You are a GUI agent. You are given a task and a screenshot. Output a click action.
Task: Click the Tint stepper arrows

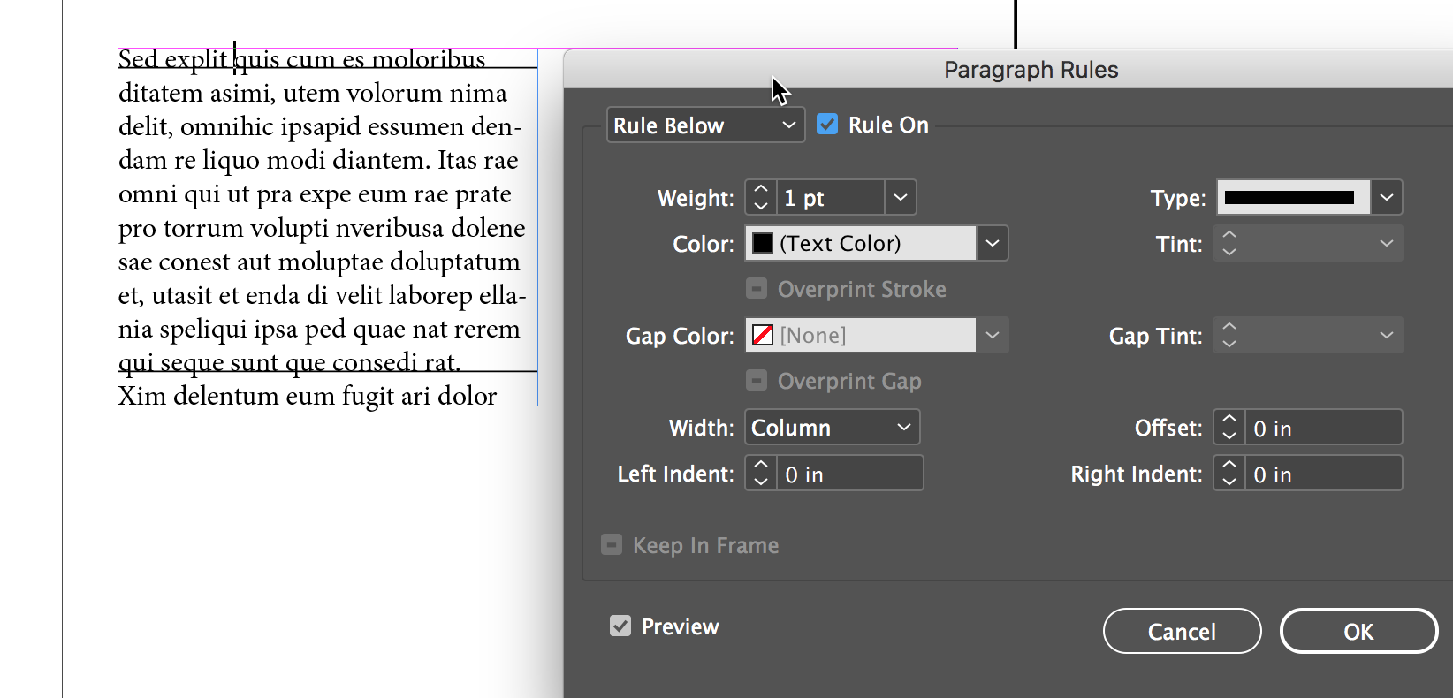tap(1229, 244)
